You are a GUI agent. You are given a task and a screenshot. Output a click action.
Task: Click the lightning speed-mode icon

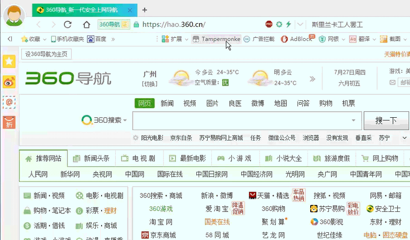pos(288,24)
